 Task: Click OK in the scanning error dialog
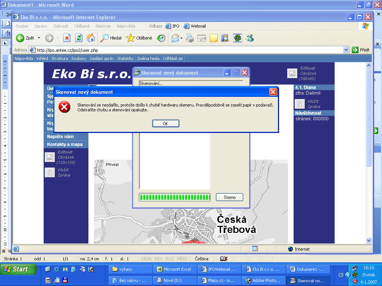[166, 124]
